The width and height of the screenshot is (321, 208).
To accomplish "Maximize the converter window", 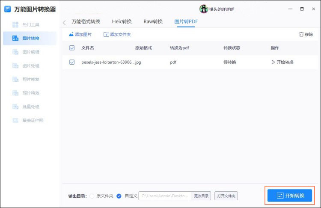I will click(x=302, y=9).
